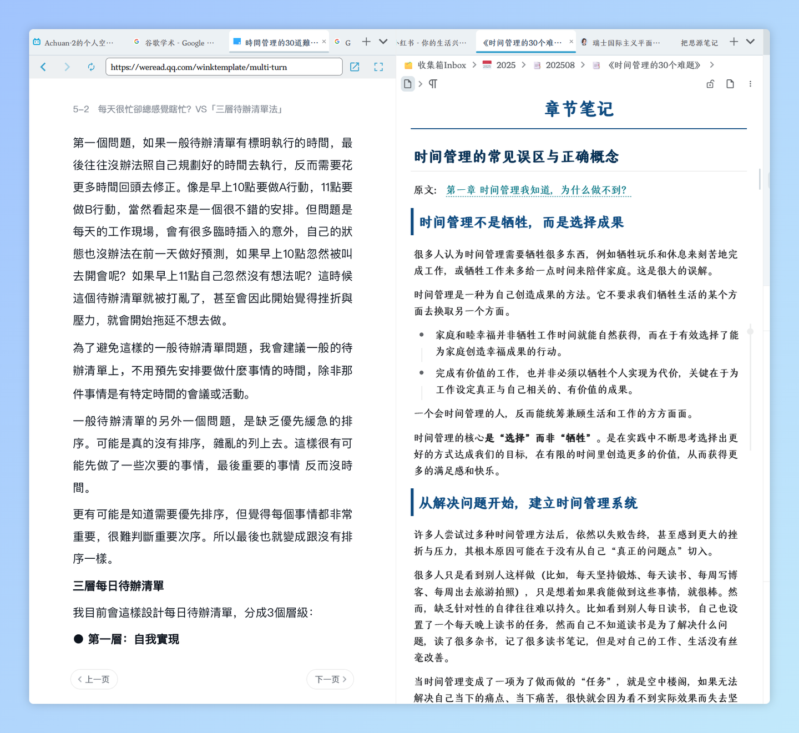
Task: Open right pane tab list dropdown
Action: pos(750,42)
